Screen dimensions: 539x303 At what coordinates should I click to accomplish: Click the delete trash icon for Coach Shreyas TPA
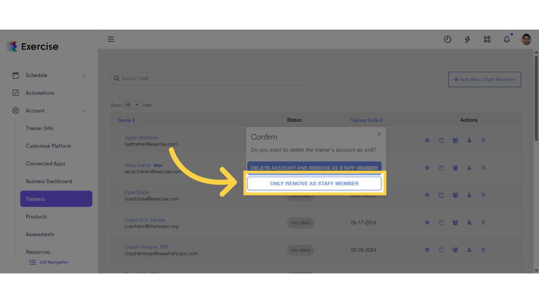(x=483, y=249)
